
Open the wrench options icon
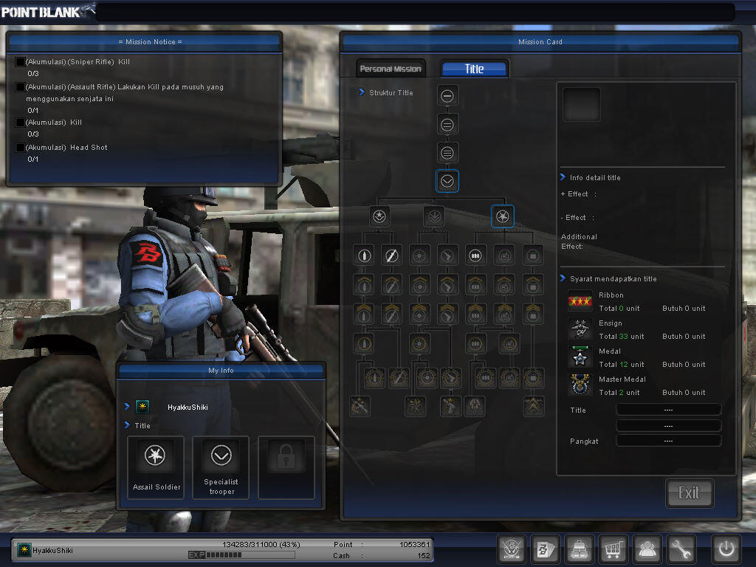tap(681, 549)
